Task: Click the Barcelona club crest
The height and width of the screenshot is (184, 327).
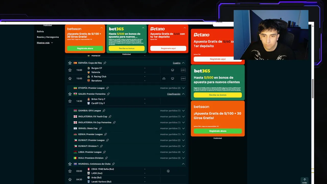Action: [x=89, y=80]
